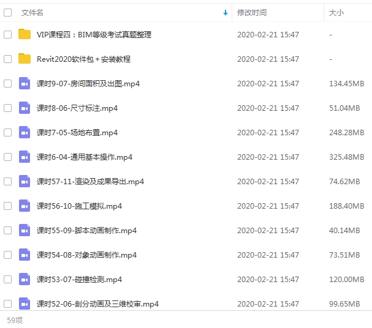Select checkbox for 课时57-11-渲染及成果导出.mp4
The height and width of the screenshot is (328, 372).
7,181
